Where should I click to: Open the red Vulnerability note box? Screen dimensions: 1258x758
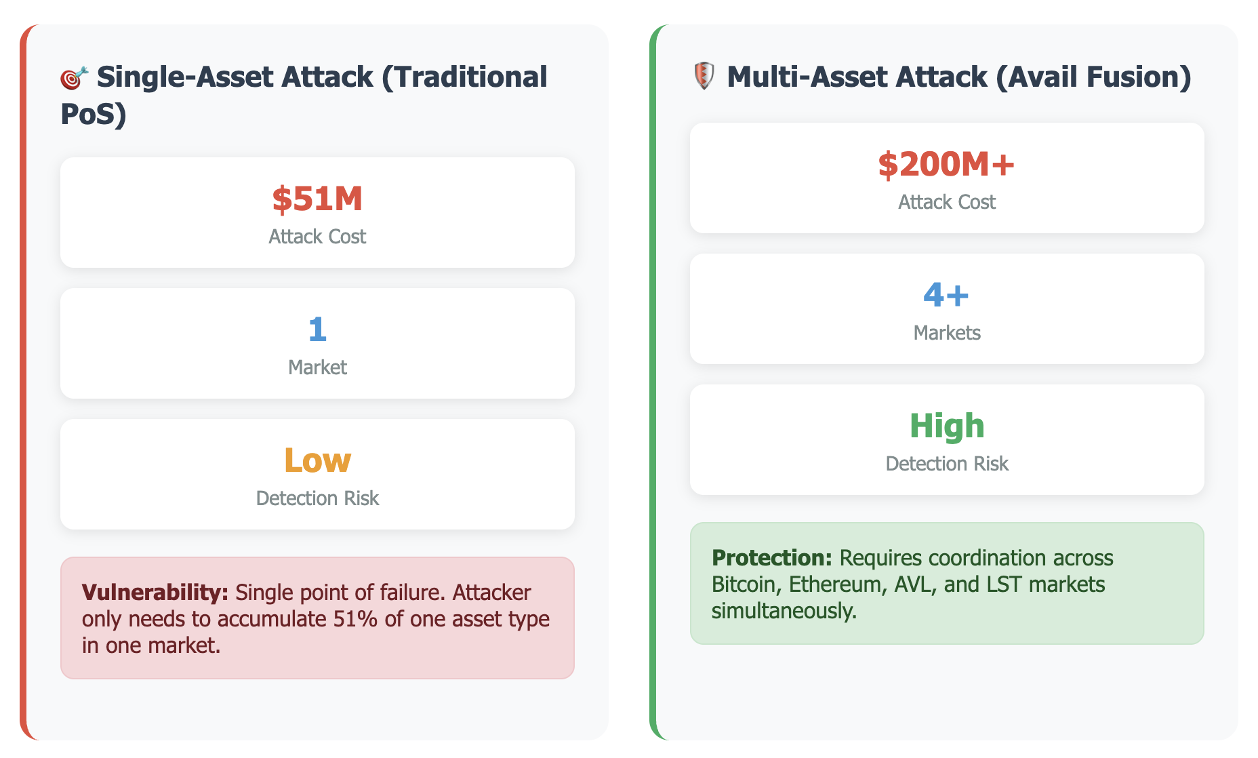tap(317, 618)
